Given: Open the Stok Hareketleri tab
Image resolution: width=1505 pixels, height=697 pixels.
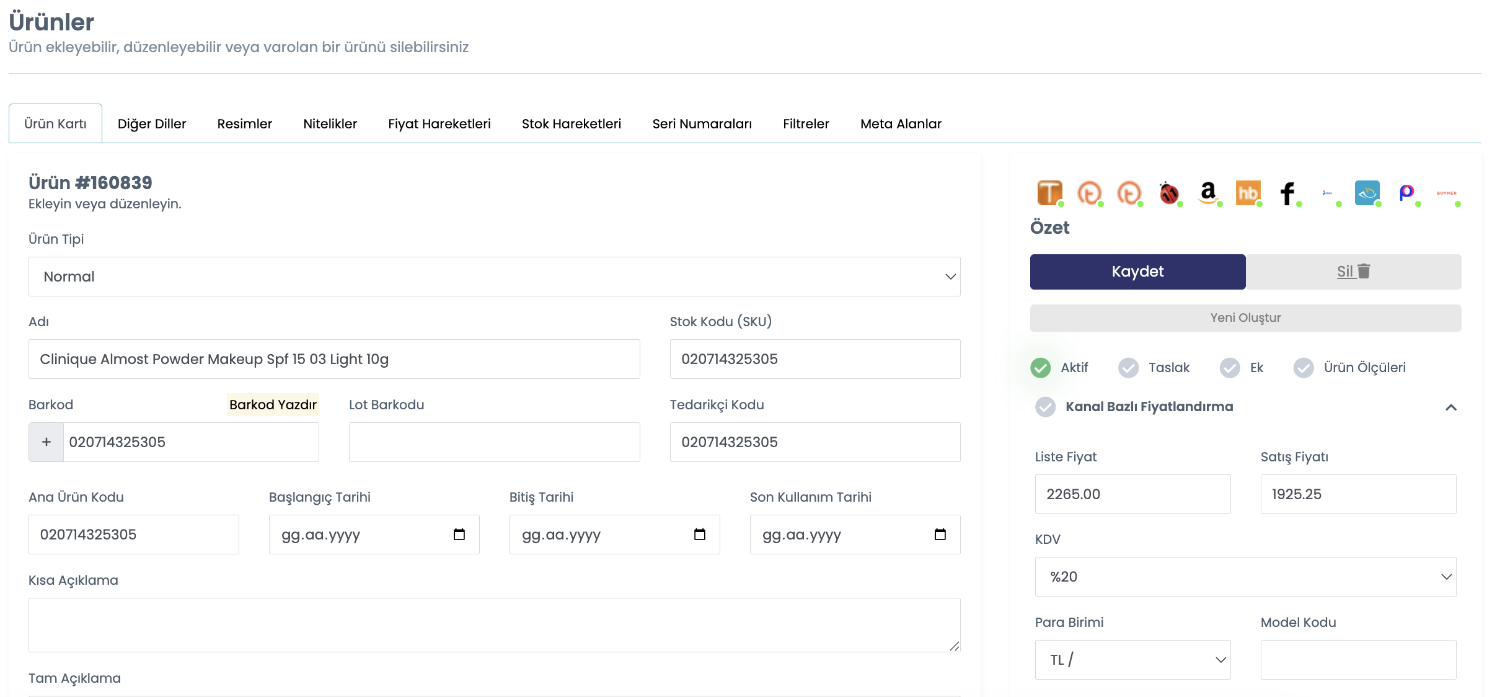Looking at the screenshot, I should pos(572,124).
